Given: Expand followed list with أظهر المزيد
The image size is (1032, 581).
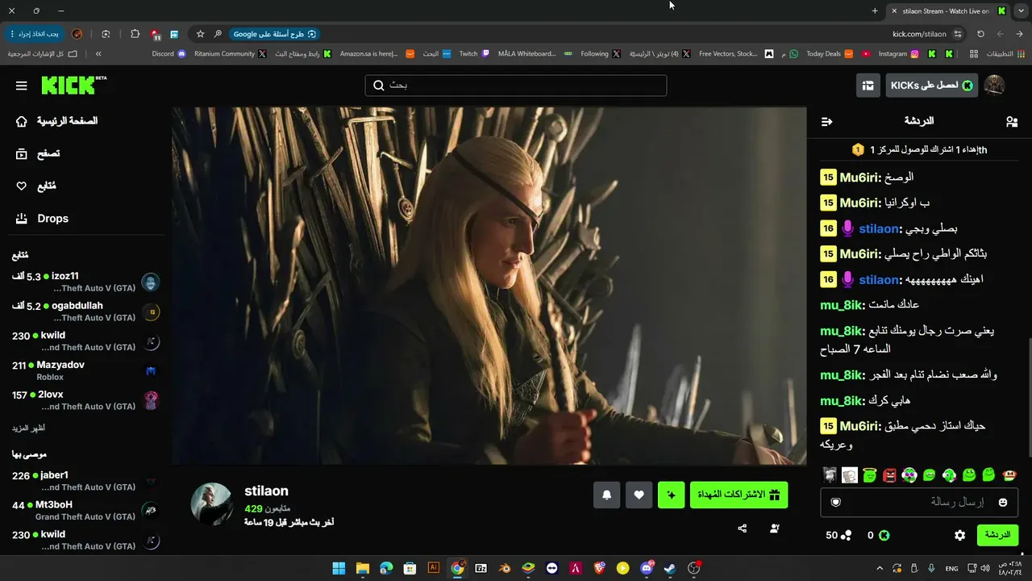Looking at the screenshot, I should click(x=28, y=428).
